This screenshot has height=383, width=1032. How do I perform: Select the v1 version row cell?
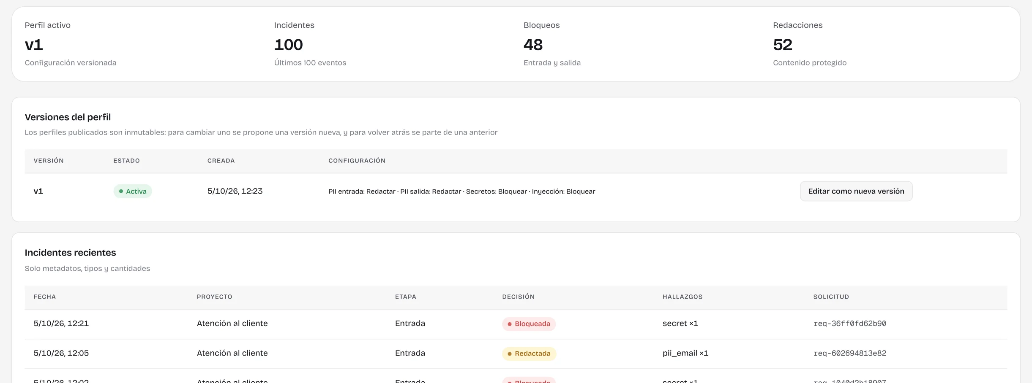(x=38, y=191)
